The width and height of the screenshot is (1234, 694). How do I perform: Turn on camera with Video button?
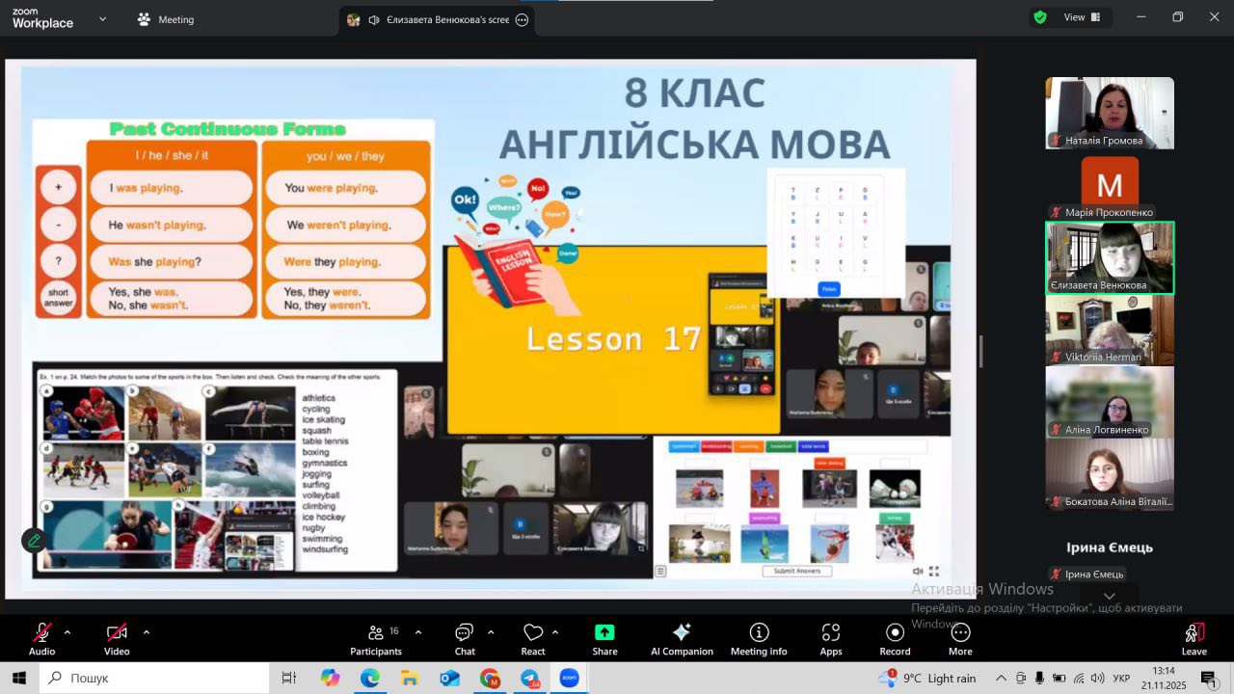pos(117,638)
